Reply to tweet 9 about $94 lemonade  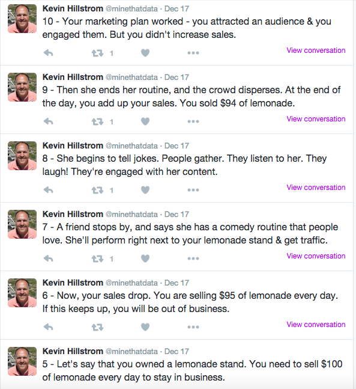pos(48,121)
